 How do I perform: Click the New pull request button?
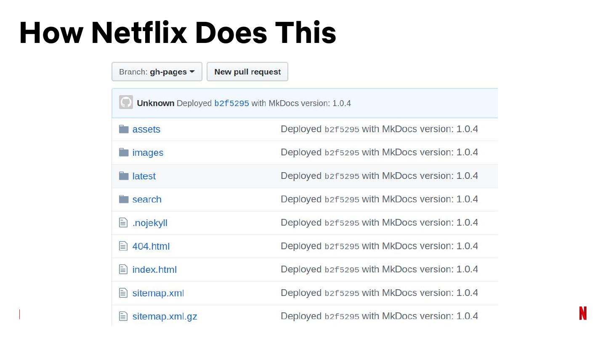(x=247, y=72)
